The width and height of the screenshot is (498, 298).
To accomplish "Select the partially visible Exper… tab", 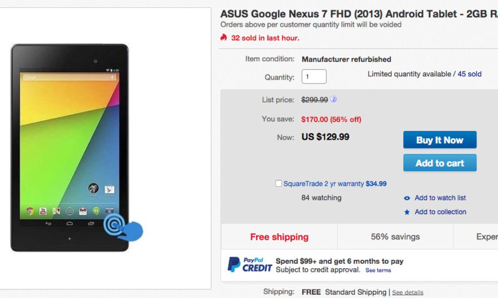I will 486,237.
